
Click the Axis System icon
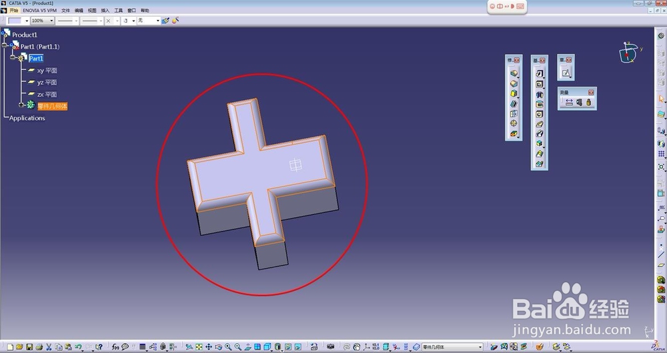366,346
